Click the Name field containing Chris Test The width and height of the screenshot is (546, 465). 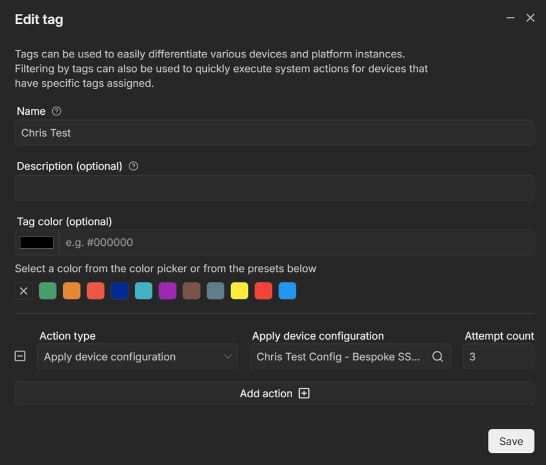[274, 133]
